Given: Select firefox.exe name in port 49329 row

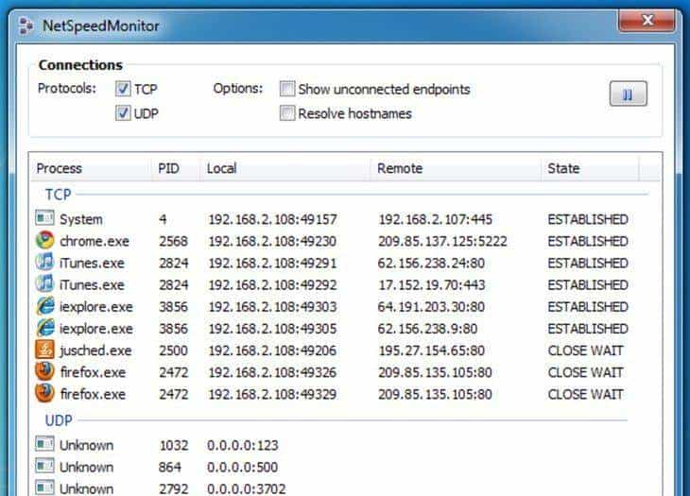Looking at the screenshot, I should pyautogui.click(x=93, y=394).
